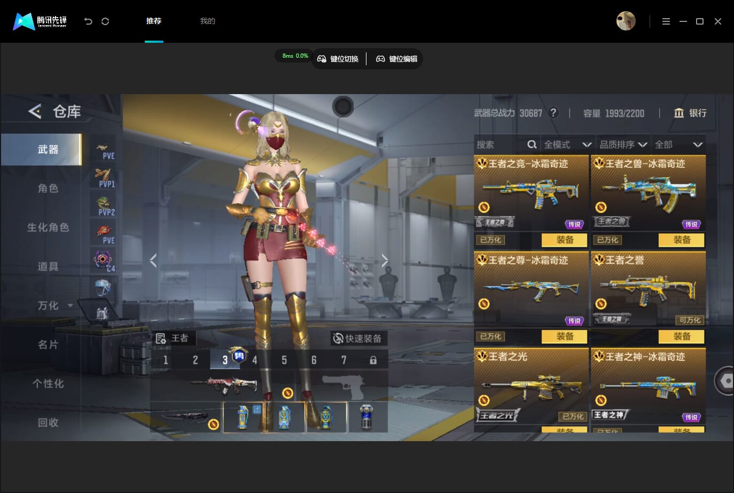Switch to the 推荐 tab
Image resolution: width=734 pixels, height=493 pixels.
(154, 21)
